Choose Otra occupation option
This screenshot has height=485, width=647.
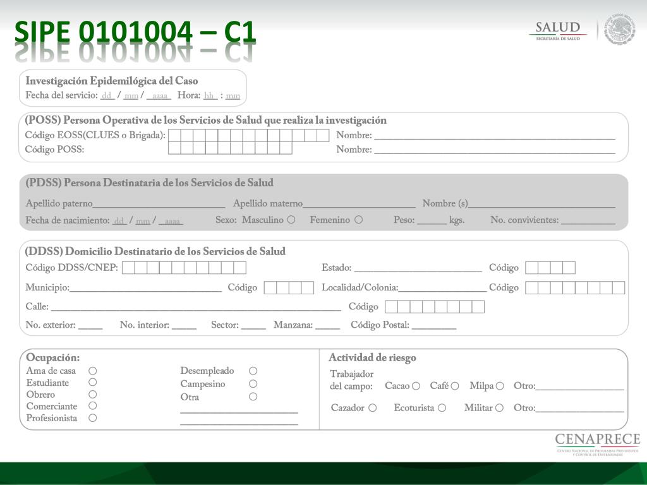click(253, 397)
